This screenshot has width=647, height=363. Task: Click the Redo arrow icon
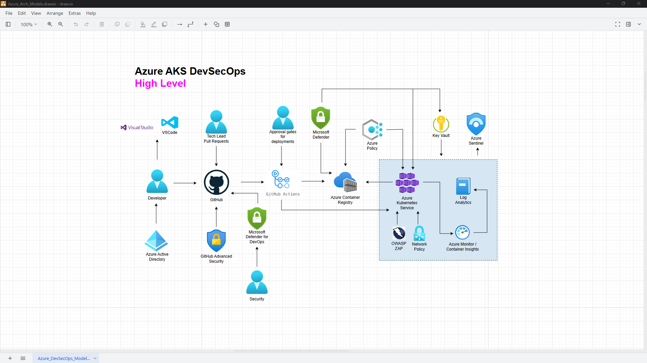(87, 24)
